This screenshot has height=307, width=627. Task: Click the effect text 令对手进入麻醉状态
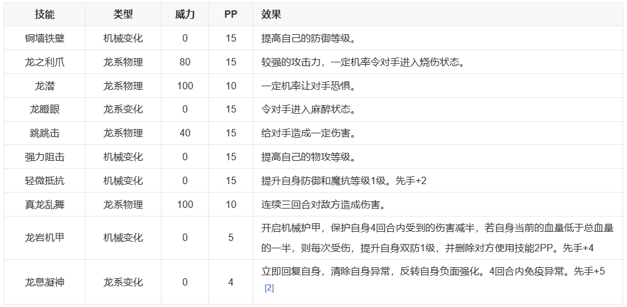[308, 109]
